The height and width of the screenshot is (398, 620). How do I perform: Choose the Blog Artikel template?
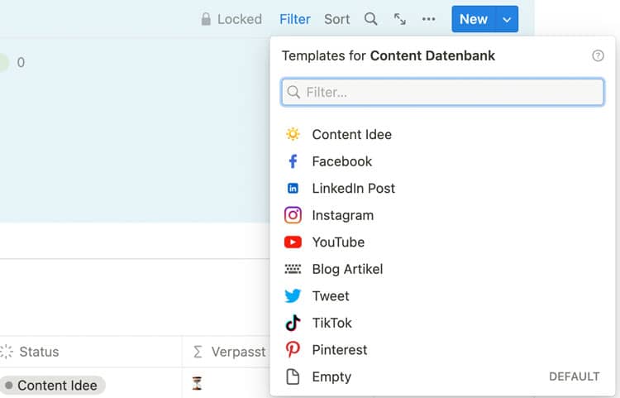(x=347, y=269)
